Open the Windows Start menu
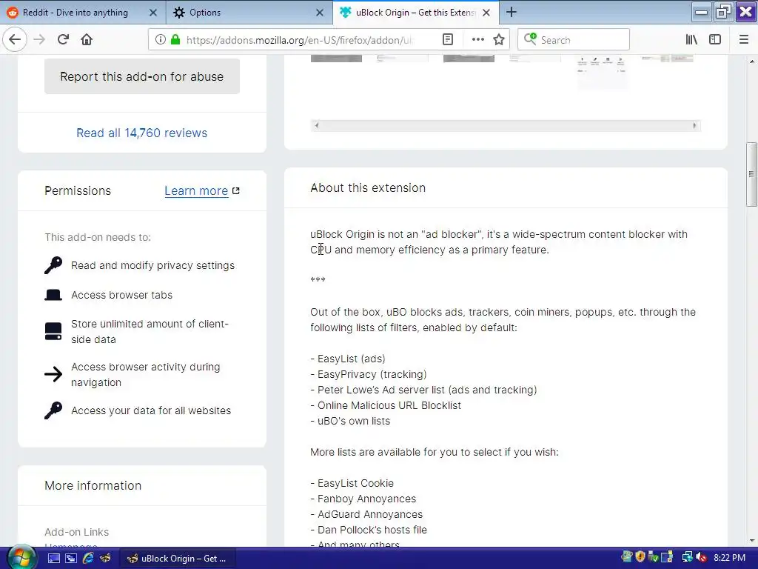The image size is (758, 569). 21,558
